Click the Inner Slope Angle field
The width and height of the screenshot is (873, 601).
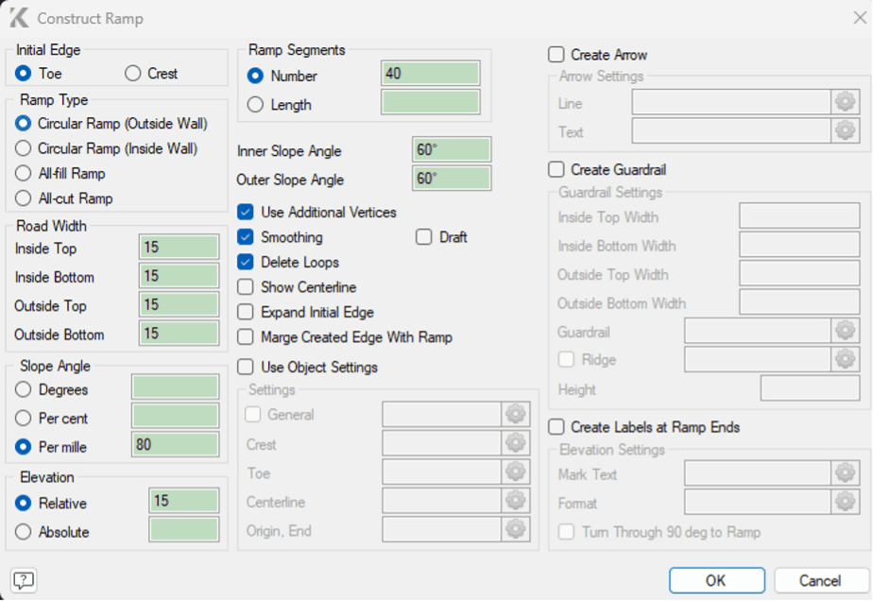pos(452,150)
